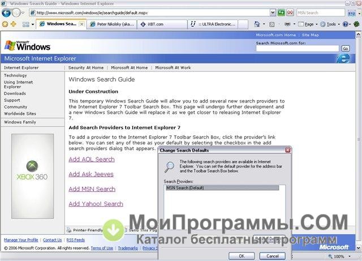Open the tab list dropdown arrow
The width and height of the screenshot is (362, 261).
pos(33,24)
